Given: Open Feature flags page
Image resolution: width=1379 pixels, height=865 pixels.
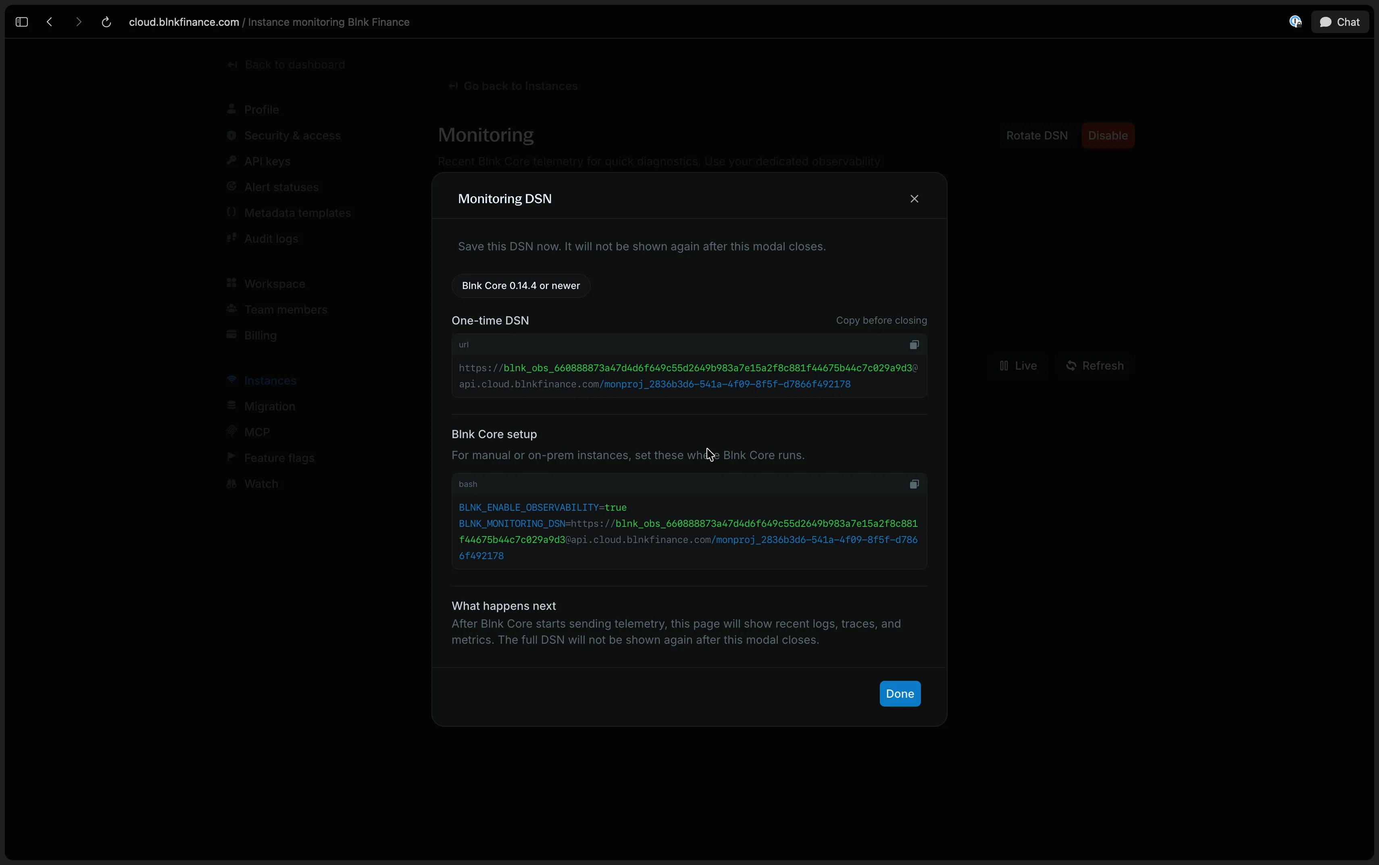Looking at the screenshot, I should point(279,457).
